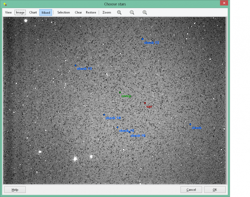This screenshot has height=197, width=250.
Task: Click the check #5 star marker
Action: click(x=117, y=127)
